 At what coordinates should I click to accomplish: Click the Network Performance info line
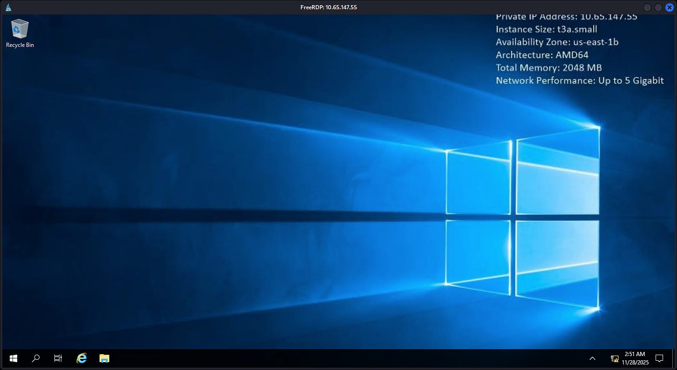579,80
